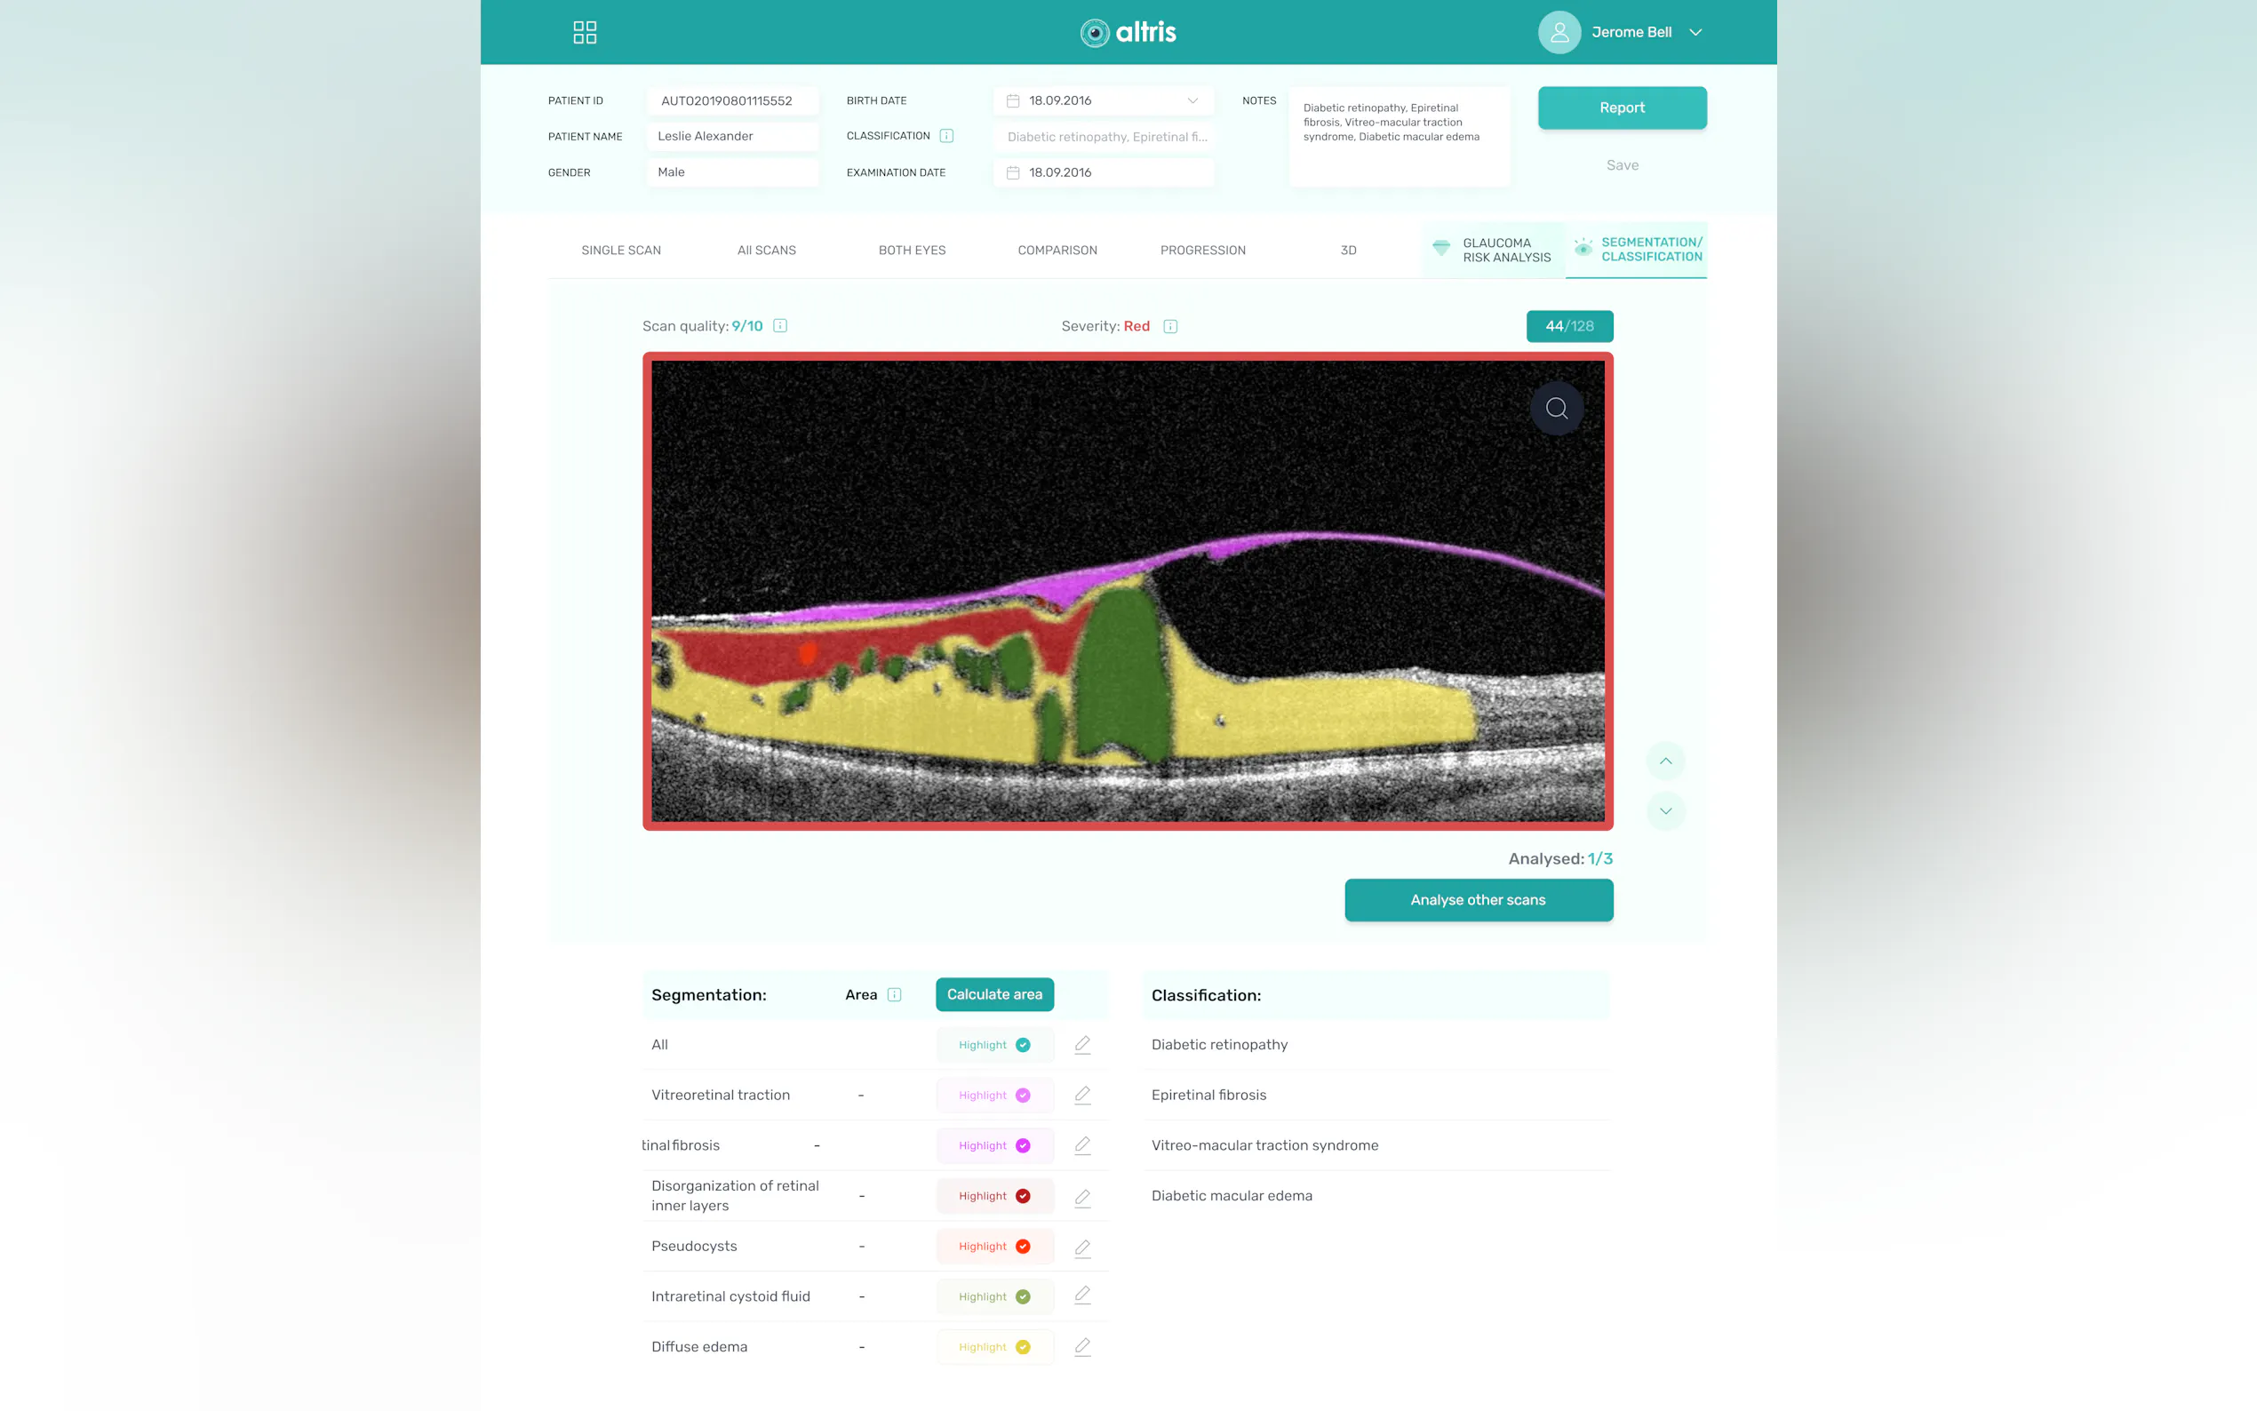Click the Report button
The height and width of the screenshot is (1411, 2257).
[1621, 108]
